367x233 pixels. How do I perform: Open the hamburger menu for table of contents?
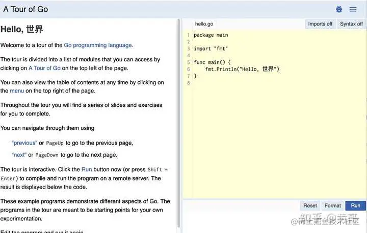click(x=353, y=9)
